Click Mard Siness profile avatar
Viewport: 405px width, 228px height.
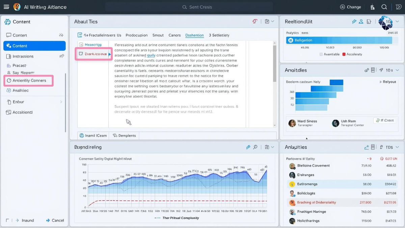(x=292, y=123)
